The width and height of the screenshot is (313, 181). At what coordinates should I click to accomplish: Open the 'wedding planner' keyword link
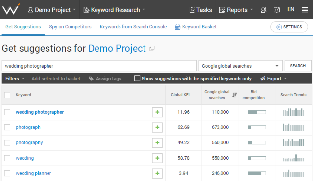[x=33, y=173]
